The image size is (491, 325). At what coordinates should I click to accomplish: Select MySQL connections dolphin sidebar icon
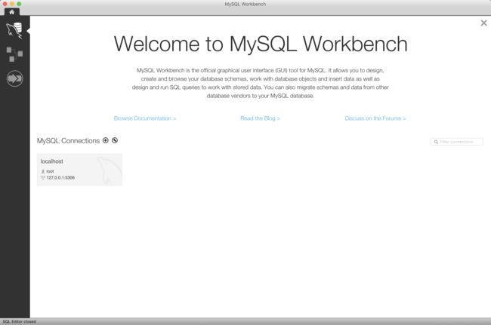pos(14,31)
